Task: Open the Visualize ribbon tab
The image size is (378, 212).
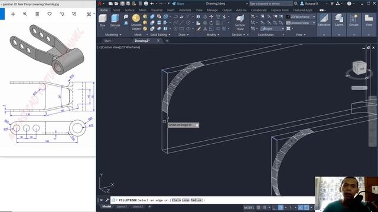Action: [157, 10]
